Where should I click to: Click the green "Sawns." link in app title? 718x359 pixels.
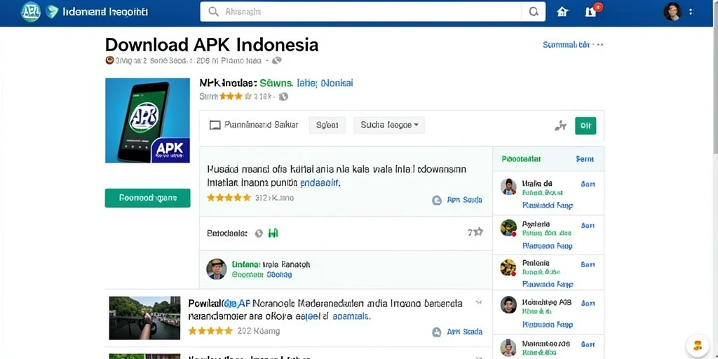point(276,83)
